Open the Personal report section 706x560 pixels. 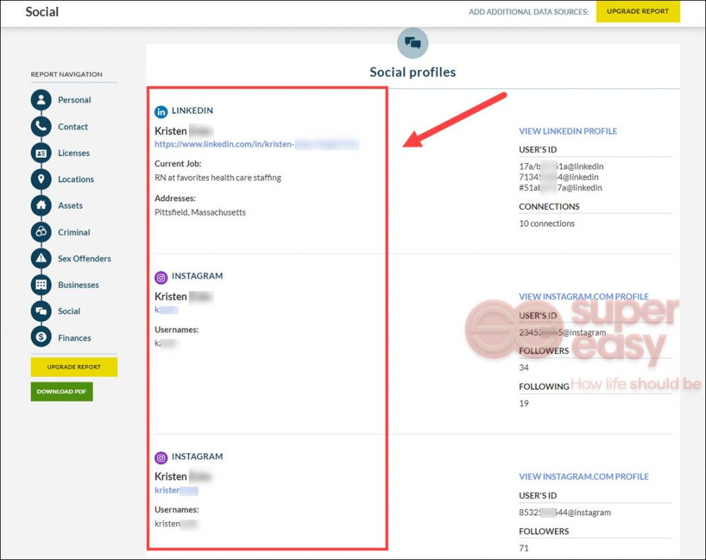tap(74, 100)
